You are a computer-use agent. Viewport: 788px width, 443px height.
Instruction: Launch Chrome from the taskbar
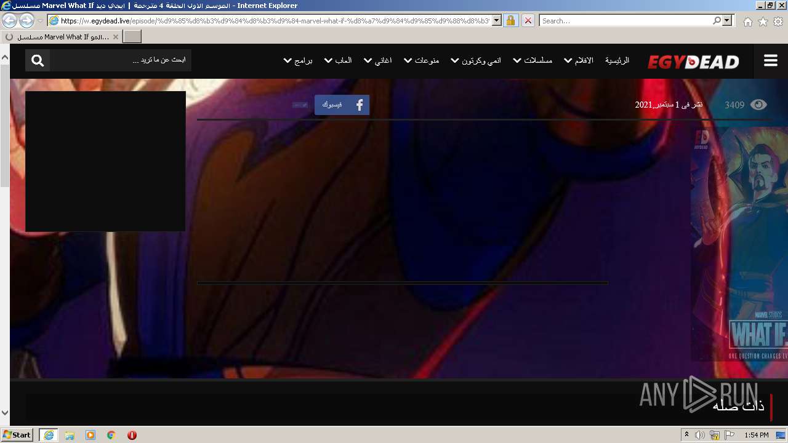point(111,435)
